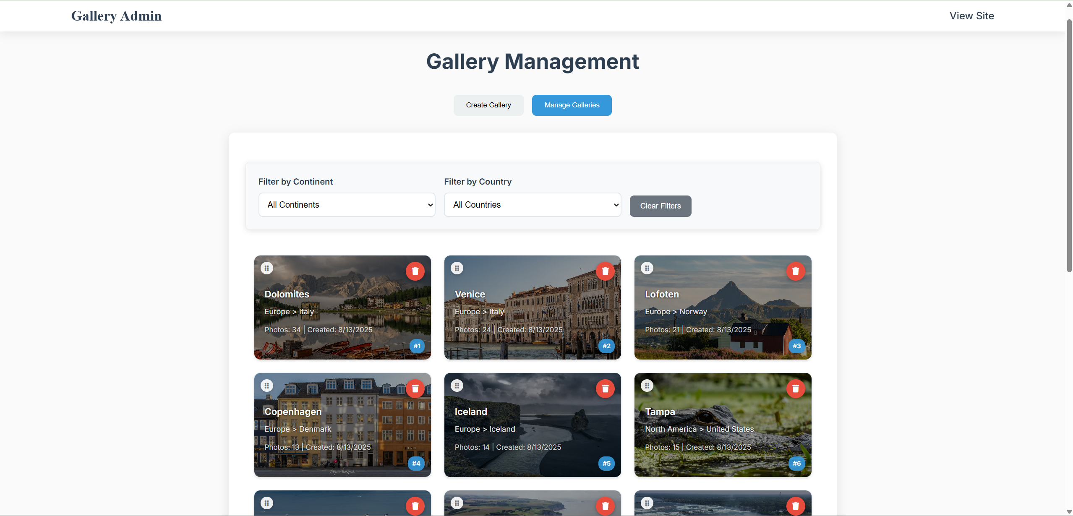Expand the All Countries filter dropdown

coord(532,205)
